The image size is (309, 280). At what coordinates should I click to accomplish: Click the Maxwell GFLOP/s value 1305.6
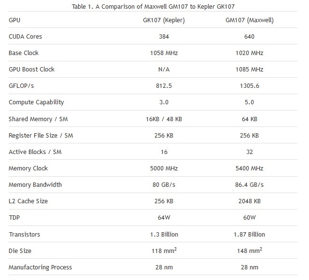tap(250, 85)
